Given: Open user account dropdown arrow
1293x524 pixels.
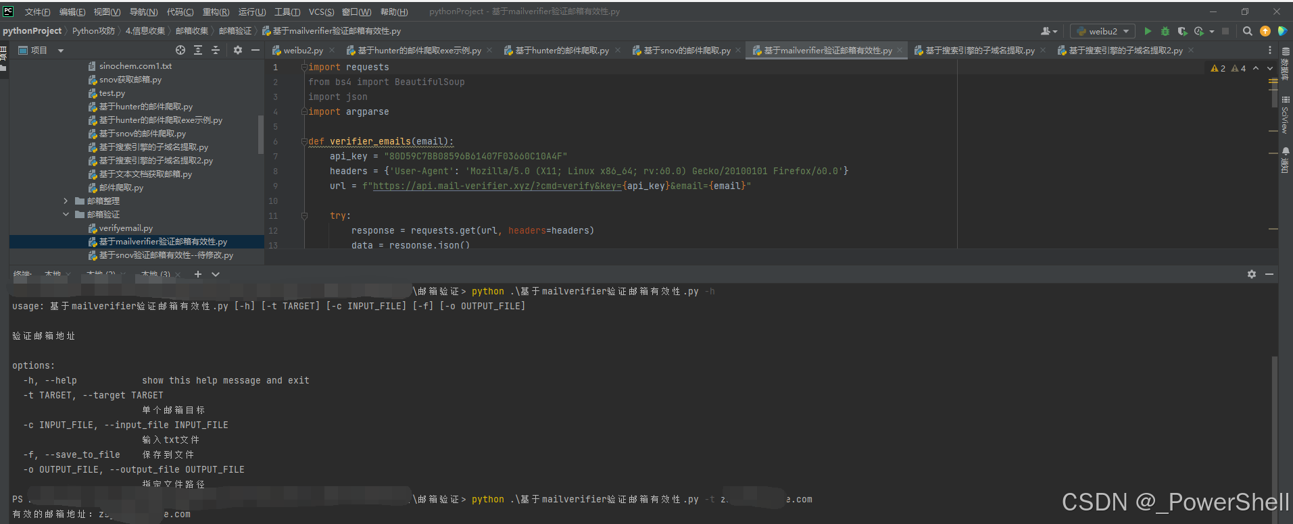Looking at the screenshot, I should pos(1054,32).
